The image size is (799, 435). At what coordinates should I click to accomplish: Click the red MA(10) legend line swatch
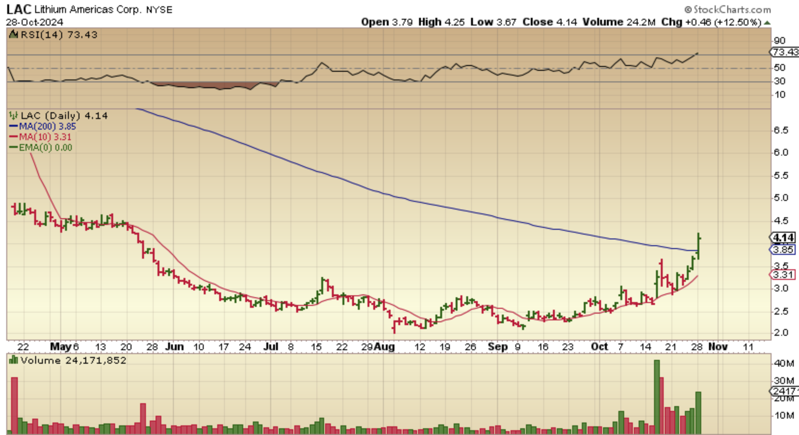[x=13, y=137]
